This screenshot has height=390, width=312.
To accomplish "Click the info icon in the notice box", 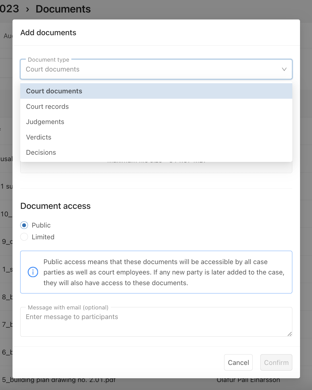I will [x=33, y=272].
